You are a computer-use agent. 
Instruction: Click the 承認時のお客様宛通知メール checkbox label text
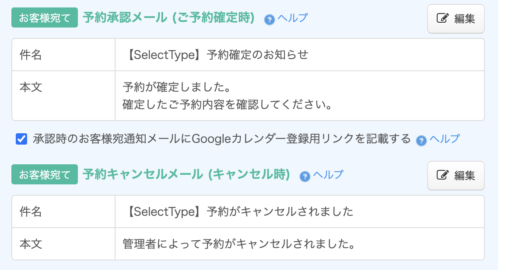pos(221,139)
